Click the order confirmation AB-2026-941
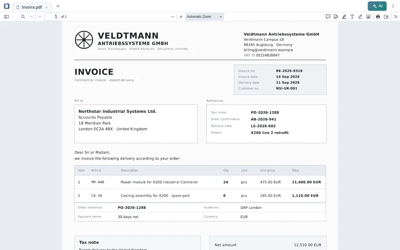Viewport: 400px width, 250px height. [x=263, y=119]
